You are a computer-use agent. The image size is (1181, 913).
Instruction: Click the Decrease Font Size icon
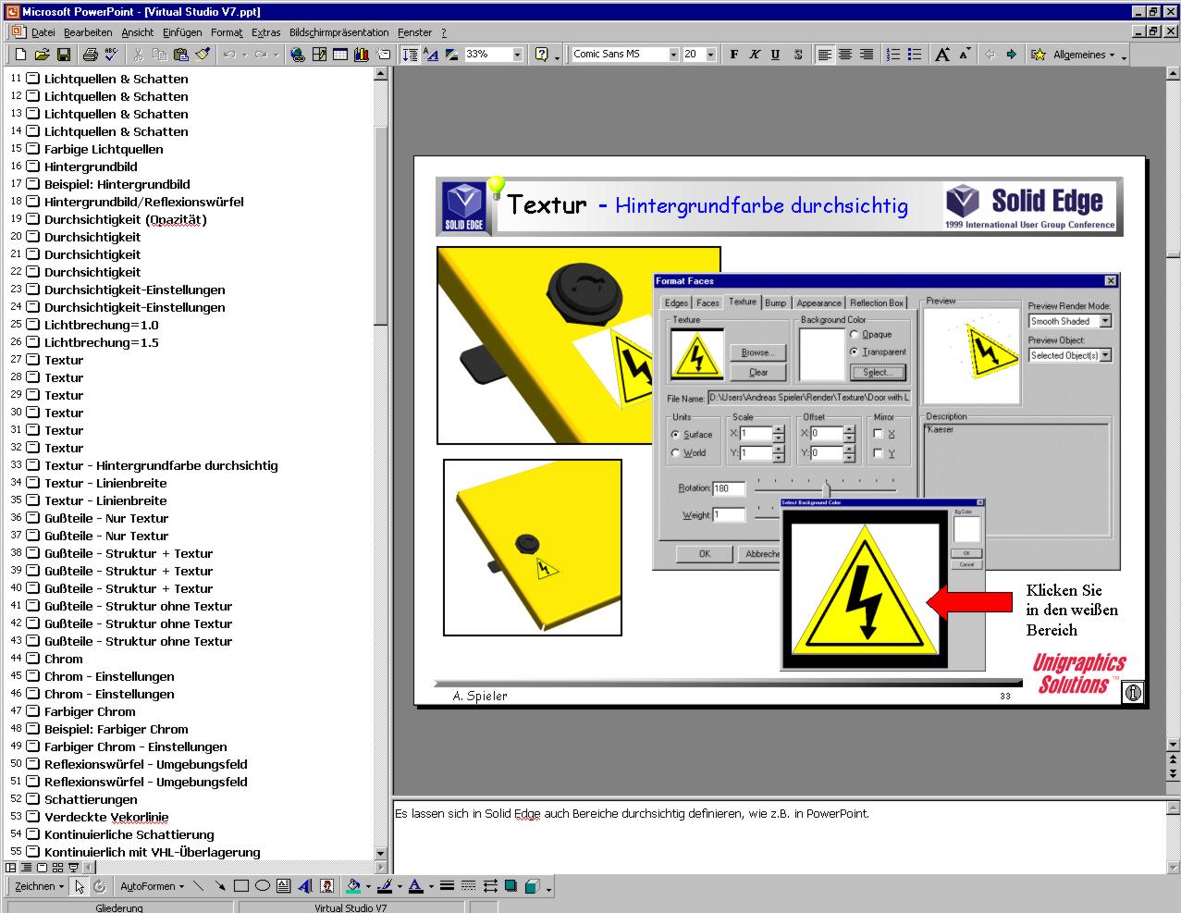pos(965,55)
